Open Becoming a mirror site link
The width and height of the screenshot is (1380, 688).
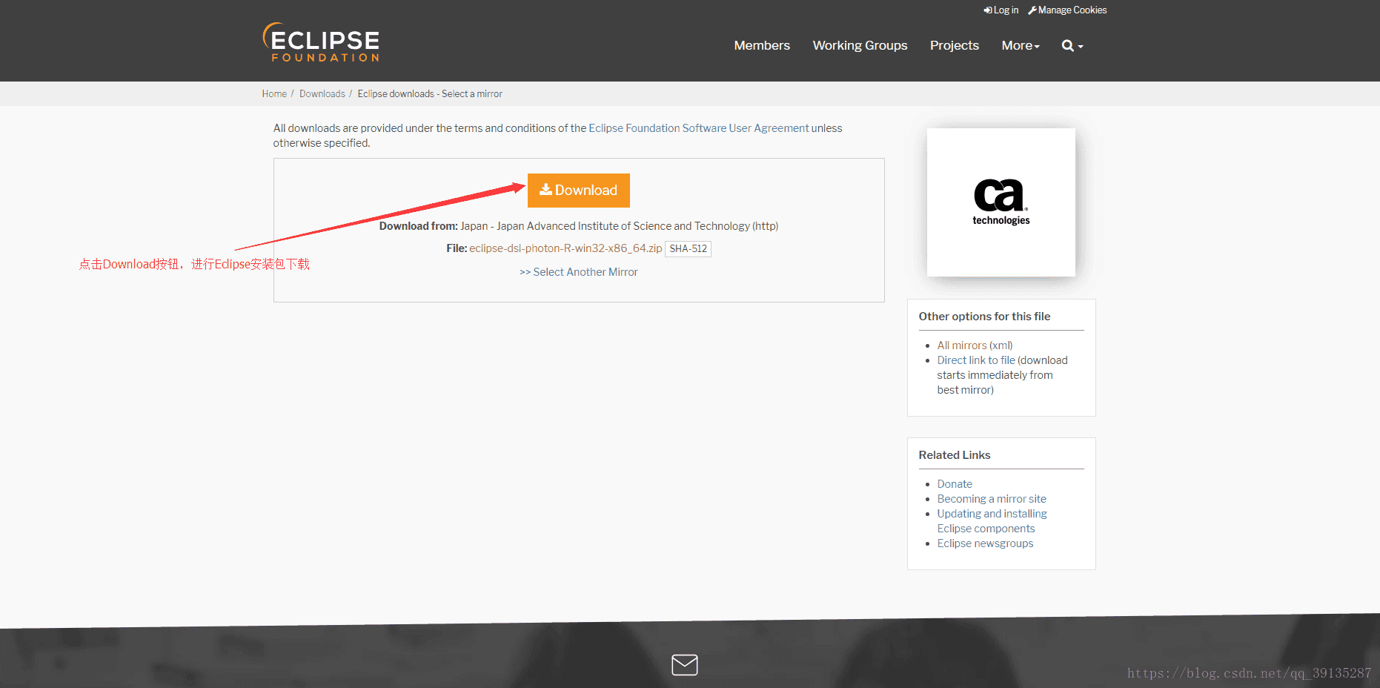(992, 499)
